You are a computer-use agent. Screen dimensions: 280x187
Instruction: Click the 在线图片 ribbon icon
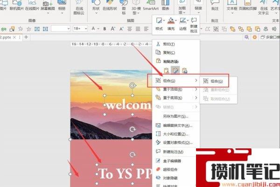point(32,3)
